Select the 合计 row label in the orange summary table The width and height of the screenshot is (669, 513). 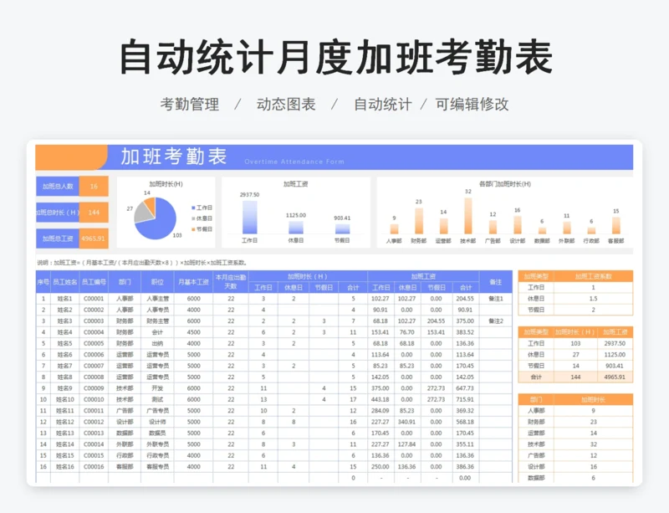536,377
